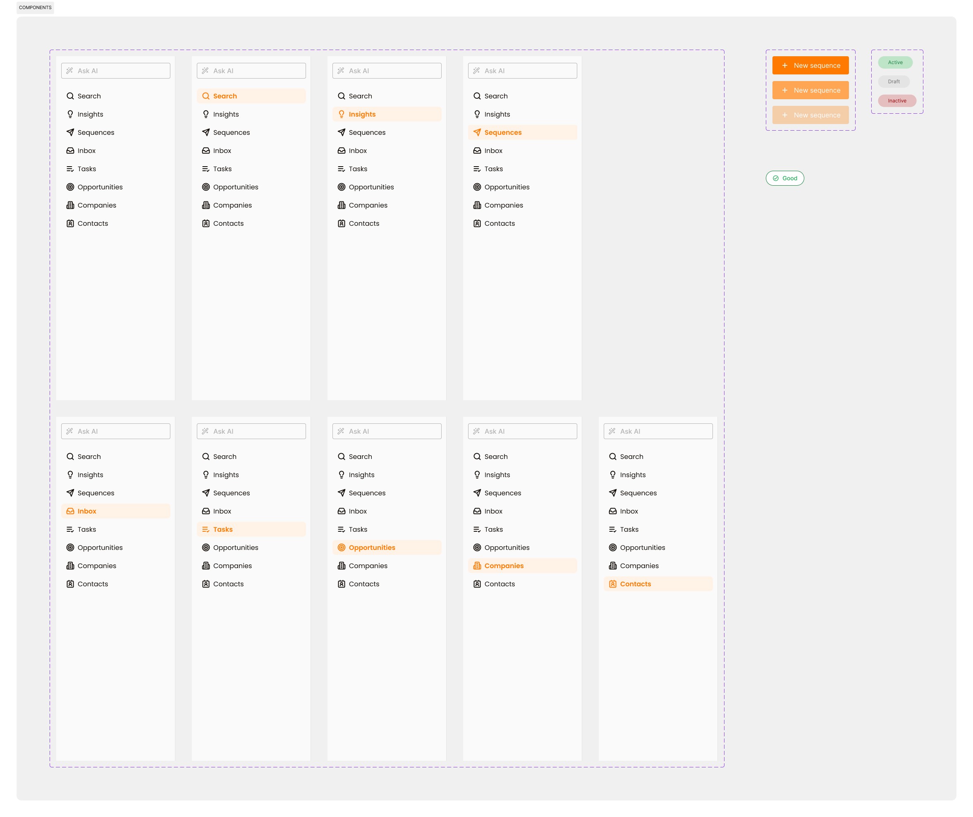Click the COMPONENTS frame label
This screenshot has width=973, height=817.
tap(35, 7)
